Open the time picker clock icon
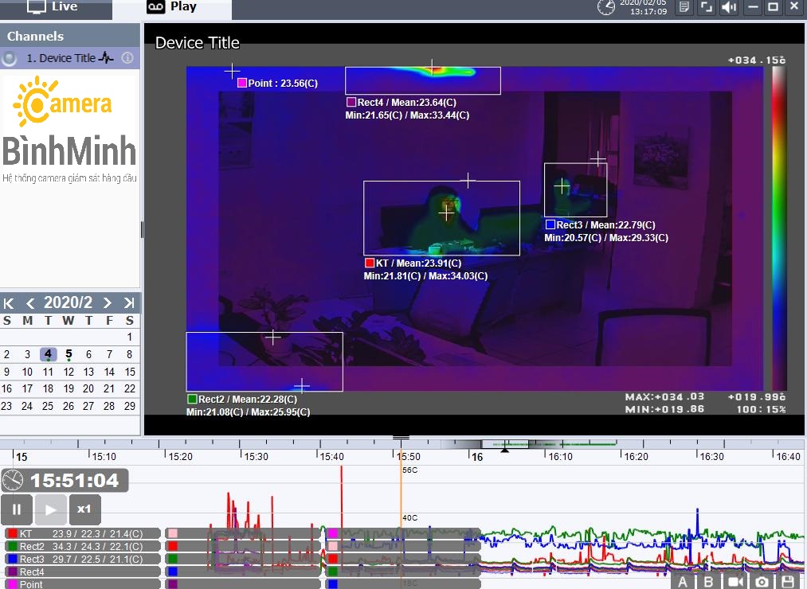The height and width of the screenshot is (589, 807). 13,481
